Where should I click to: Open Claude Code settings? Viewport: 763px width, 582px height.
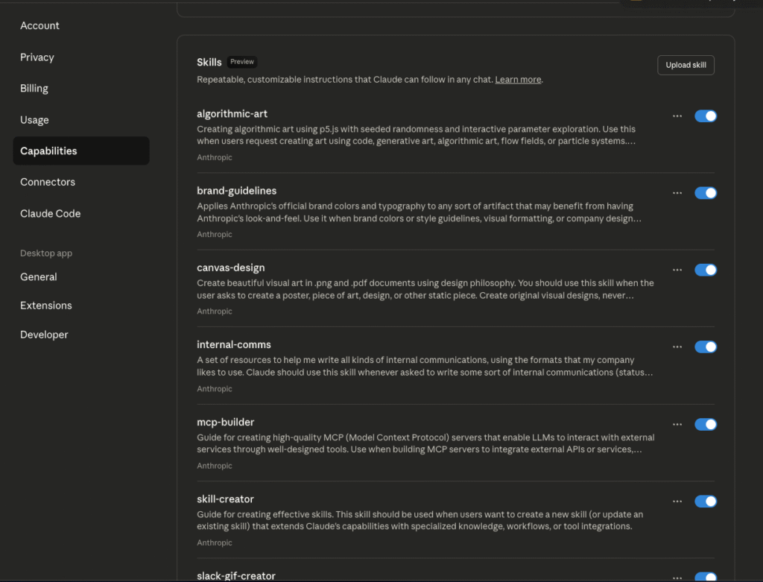pyautogui.click(x=50, y=213)
